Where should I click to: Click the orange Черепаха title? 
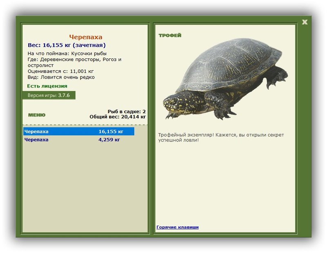coord(86,37)
